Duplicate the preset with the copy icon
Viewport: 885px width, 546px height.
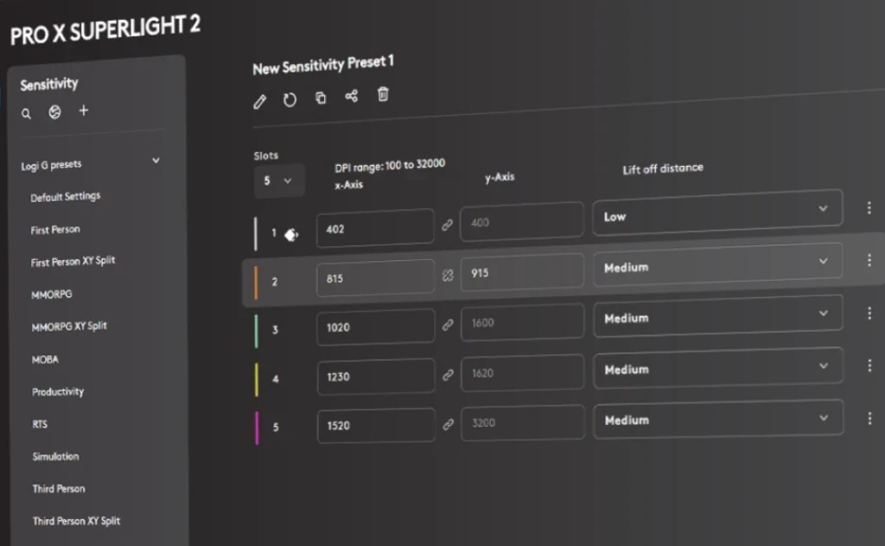(321, 98)
